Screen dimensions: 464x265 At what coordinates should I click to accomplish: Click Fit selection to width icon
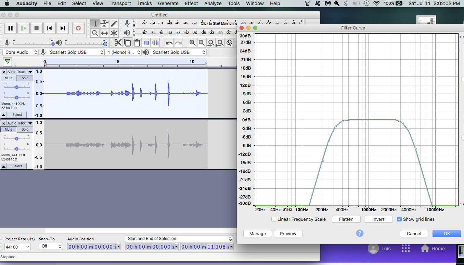[x=211, y=43]
